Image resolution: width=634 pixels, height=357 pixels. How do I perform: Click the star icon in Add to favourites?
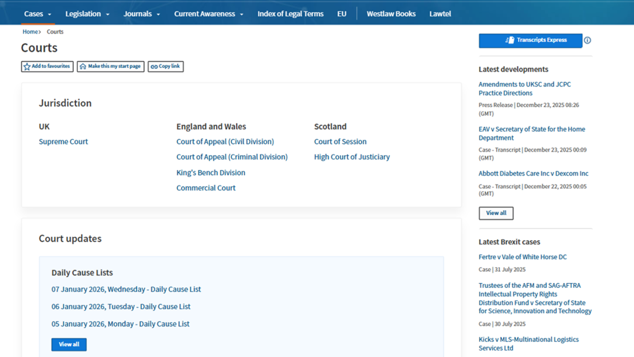tap(27, 67)
